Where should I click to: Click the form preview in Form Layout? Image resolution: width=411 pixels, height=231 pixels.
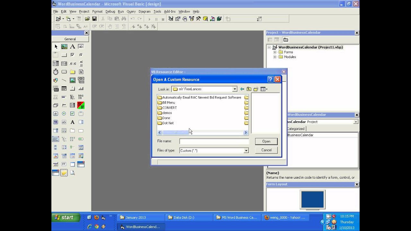pos(312,199)
